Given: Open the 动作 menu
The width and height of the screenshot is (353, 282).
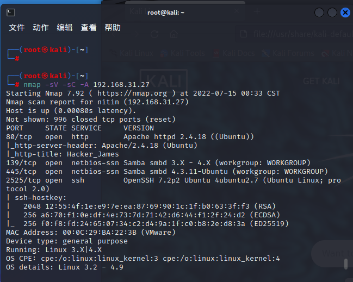Looking at the screenshot, I should [41, 28].
